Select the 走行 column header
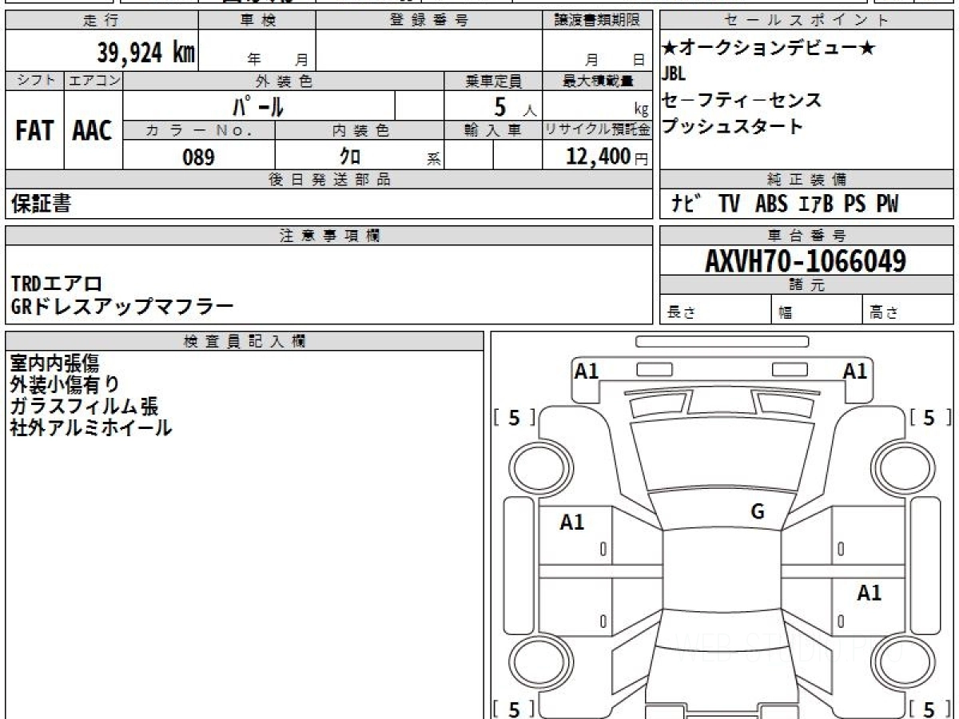Screen dimensions: 959x719 (x=101, y=21)
